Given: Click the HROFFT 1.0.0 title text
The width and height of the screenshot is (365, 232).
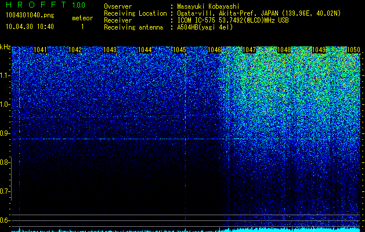Looking at the screenshot, I should pyautogui.click(x=45, y=5).
